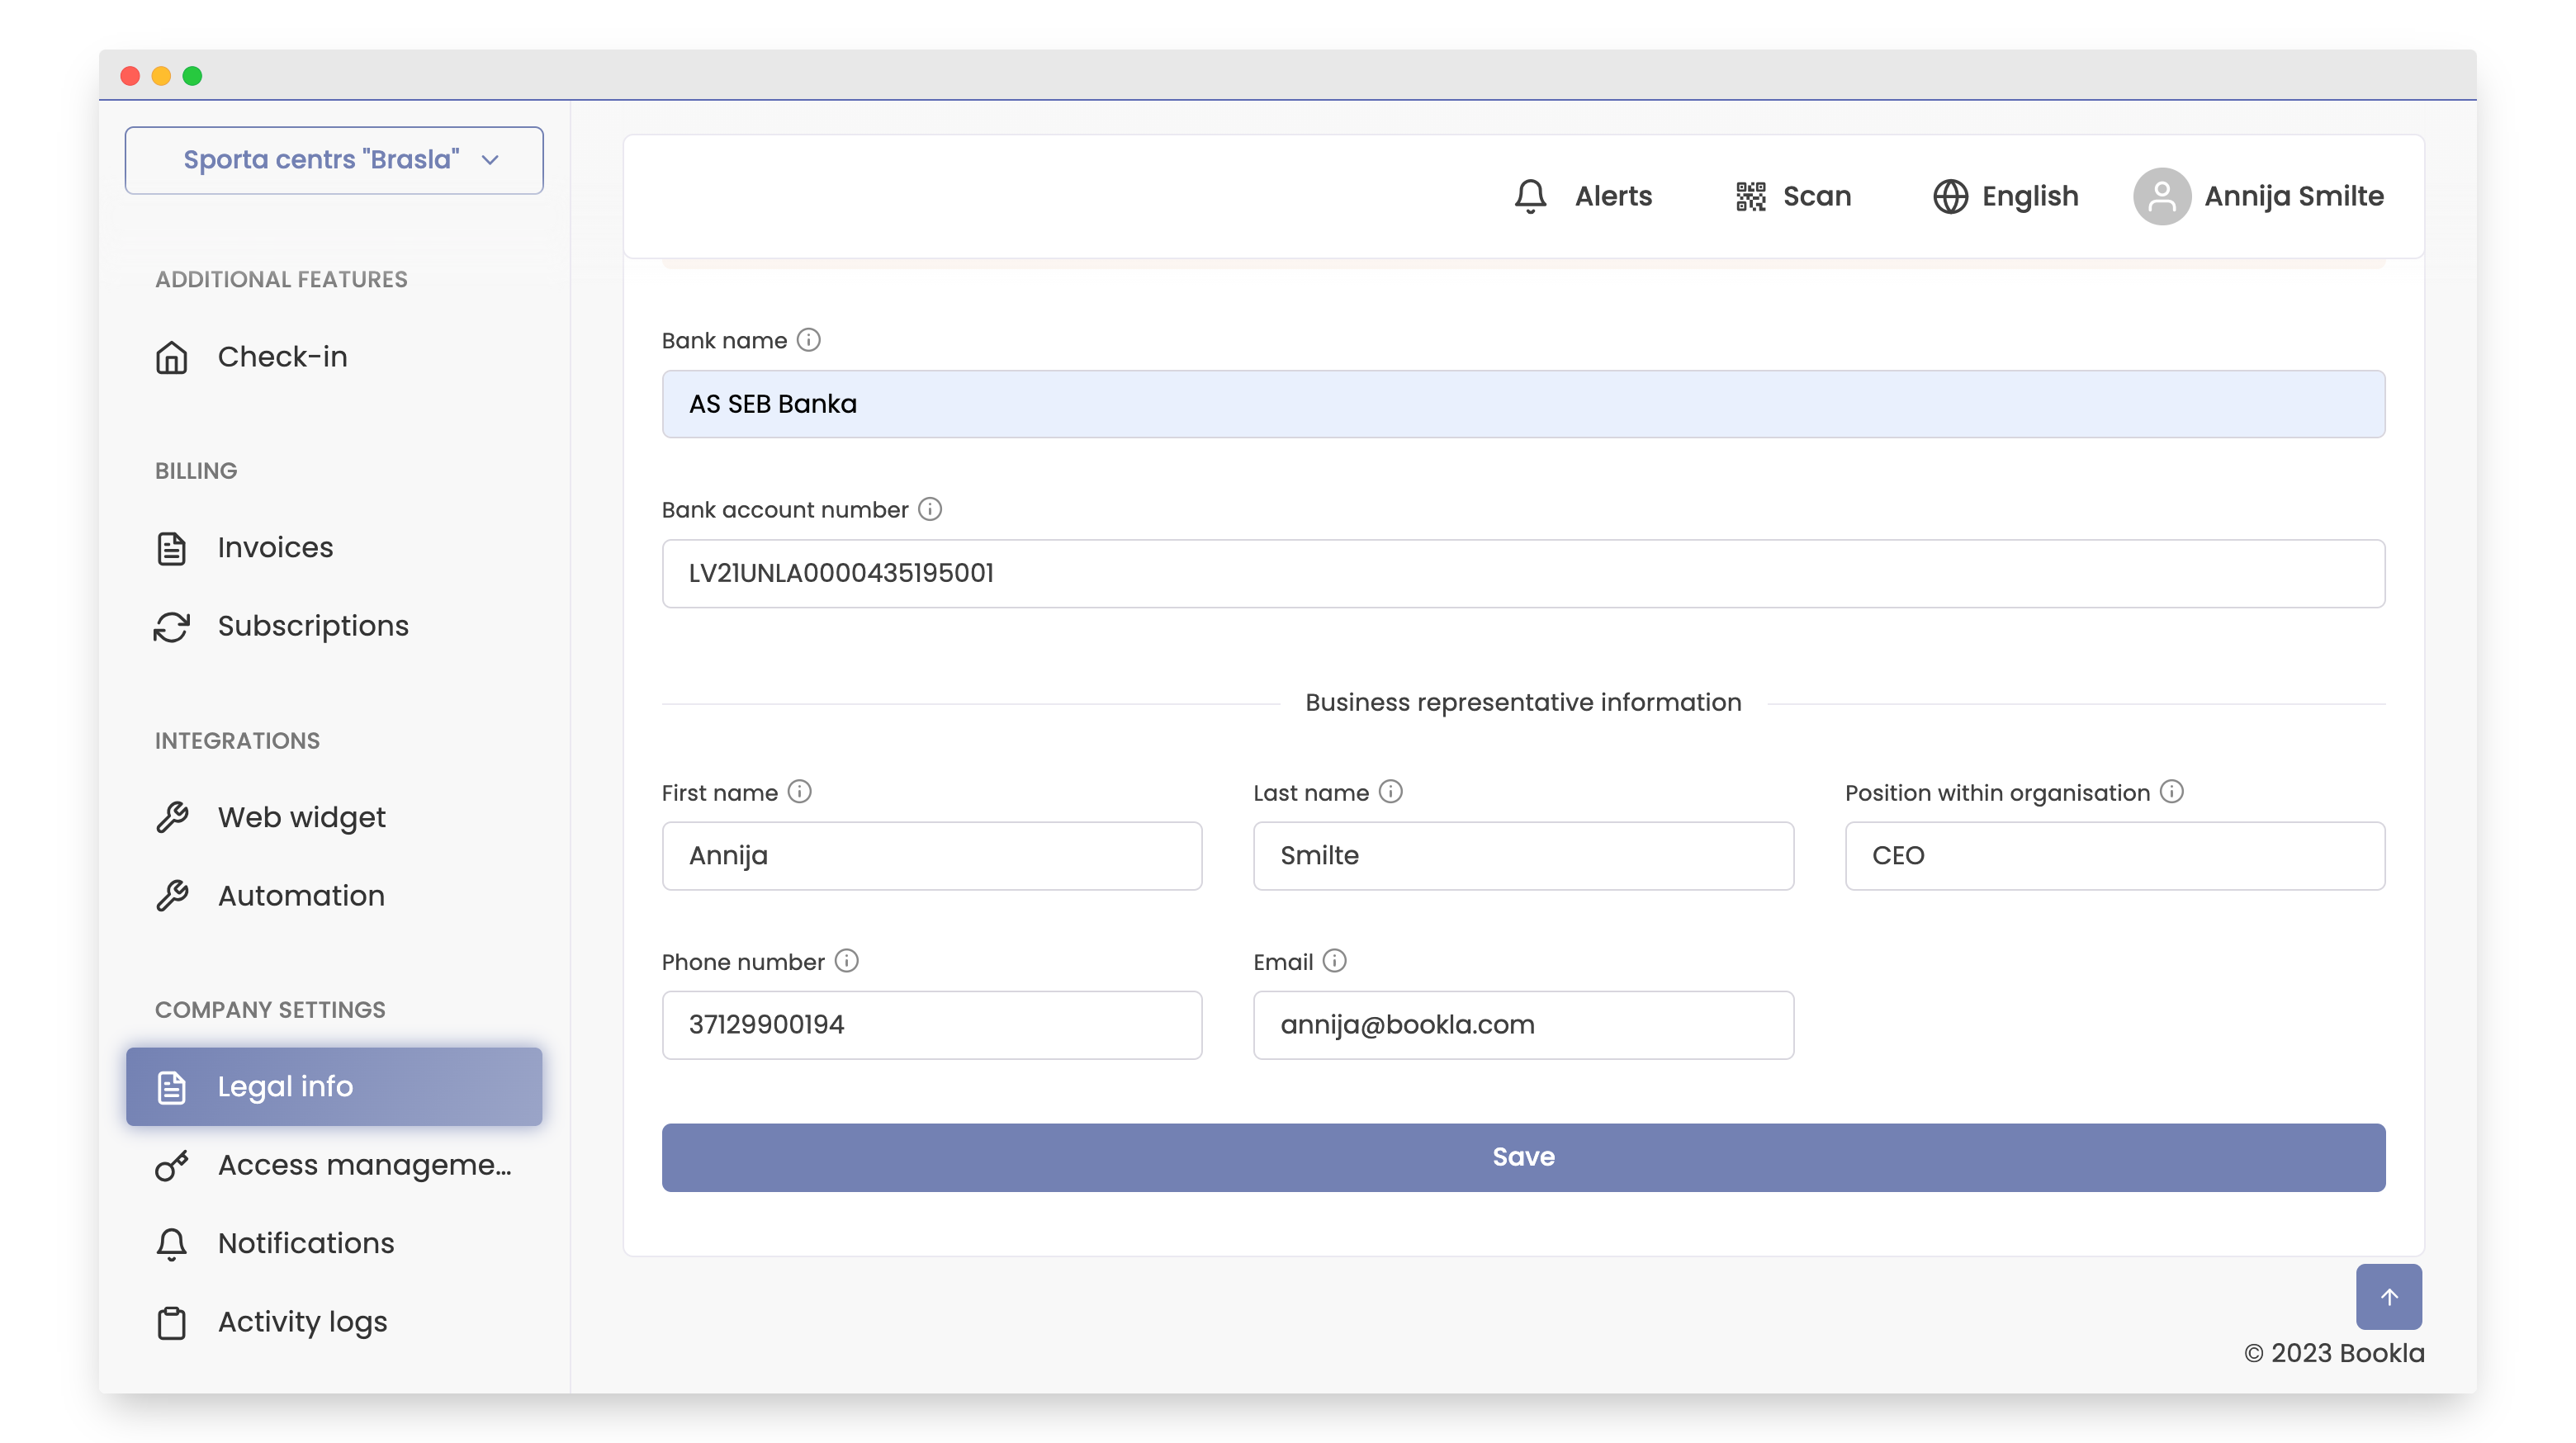Go to Subscriptions in the sidebar

pyautogui.click(x=313, y=626)
